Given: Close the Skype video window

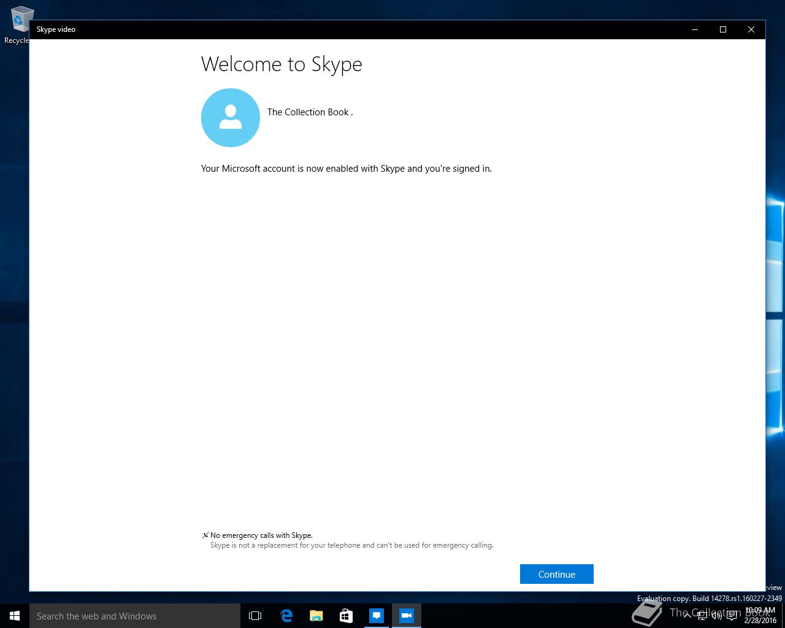Looking at the screenshot, I should 751,29.
